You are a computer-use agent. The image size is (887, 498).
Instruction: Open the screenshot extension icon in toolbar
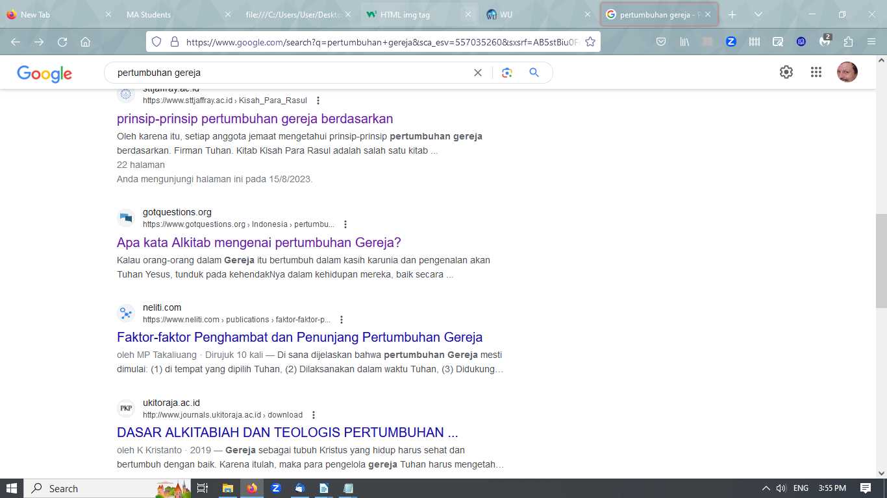tap(778, 41)
